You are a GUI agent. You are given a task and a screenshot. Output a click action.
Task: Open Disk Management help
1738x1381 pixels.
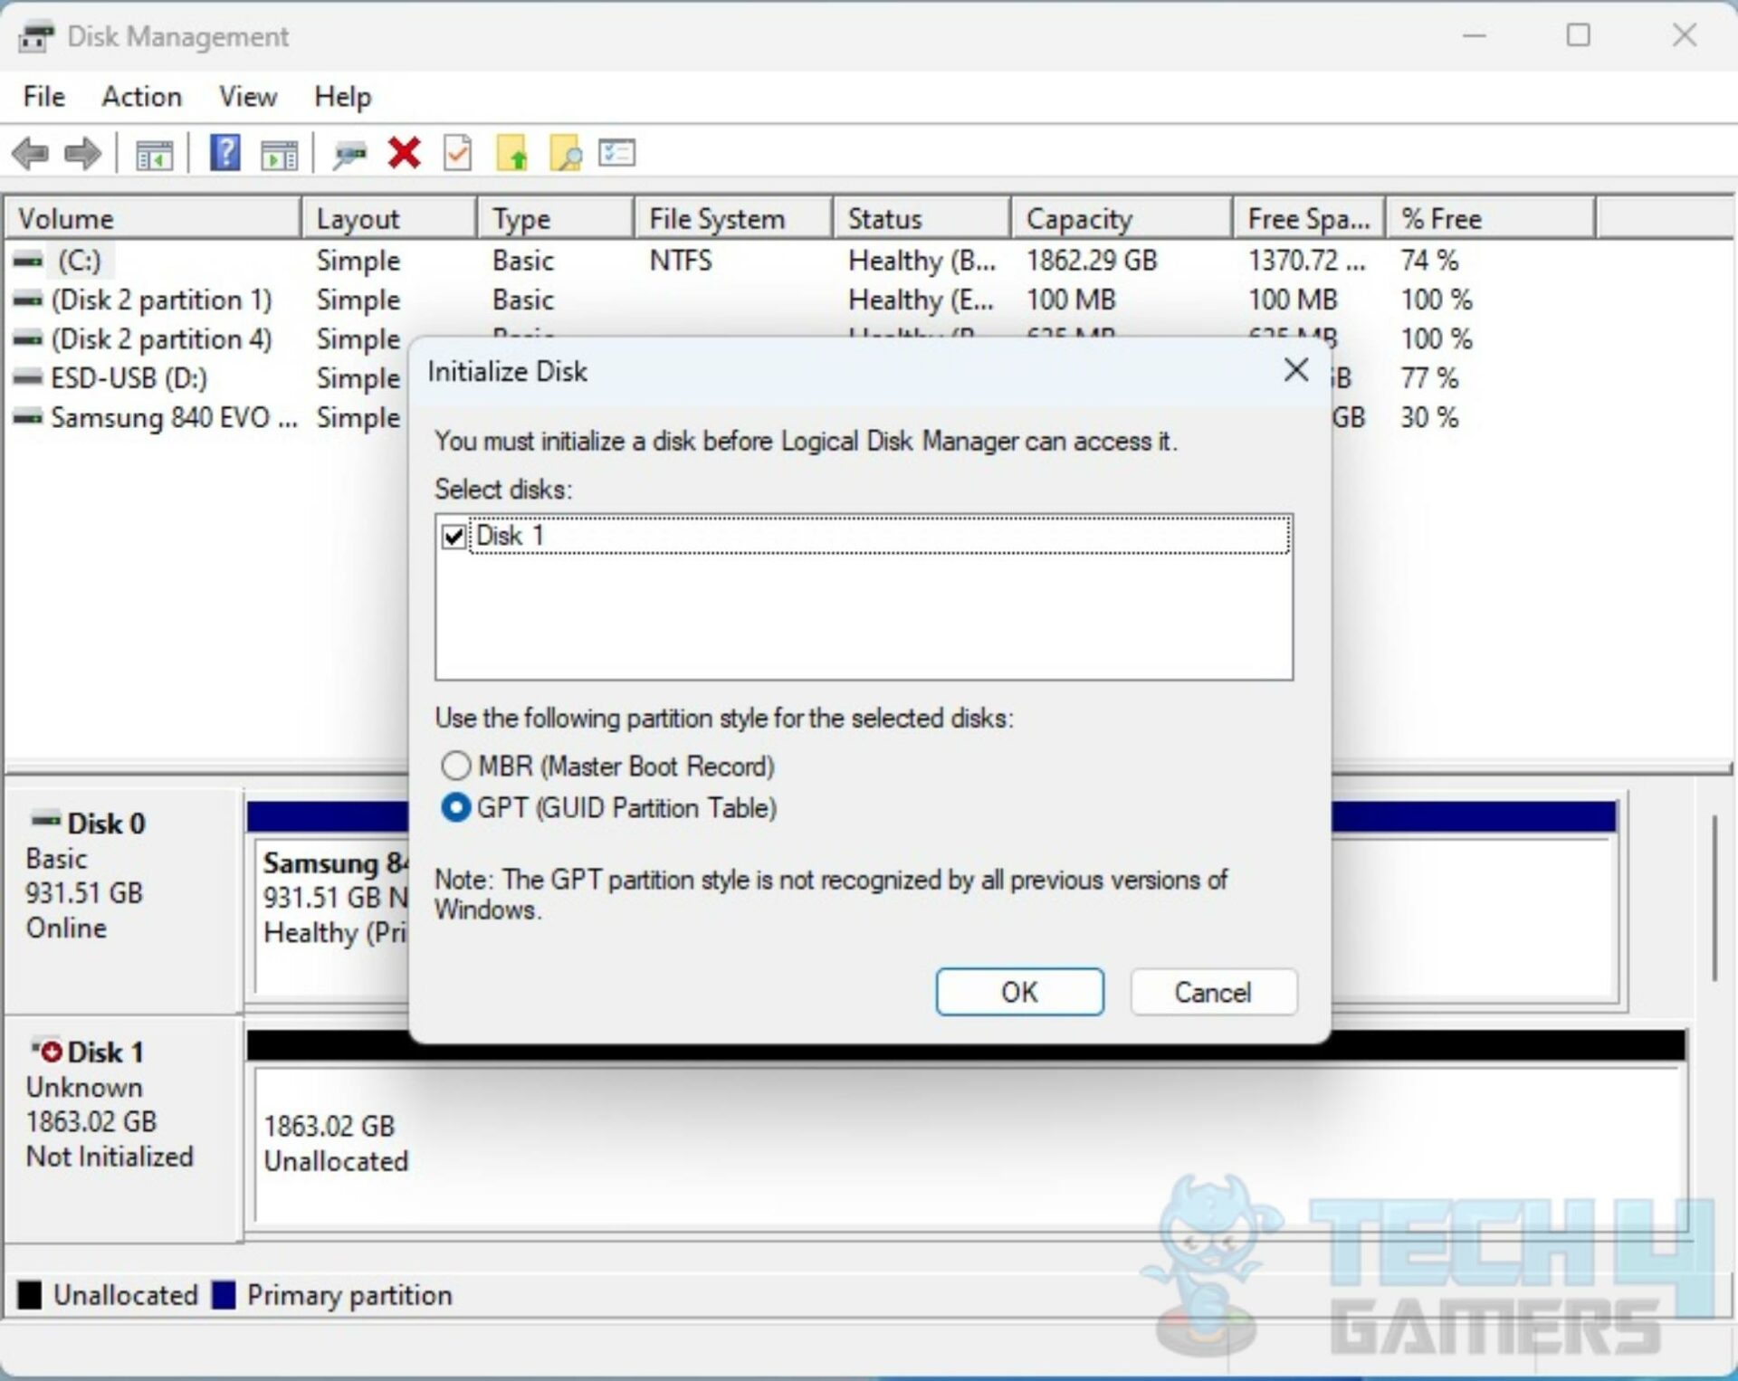(224, 154)
